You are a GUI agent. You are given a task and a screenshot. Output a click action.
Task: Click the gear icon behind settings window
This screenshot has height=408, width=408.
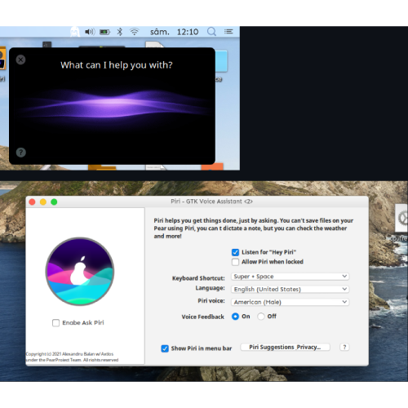pyautogui.click(x=402, y=219)
